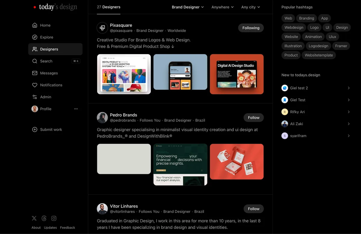Open the Instagram social icon
The image size is (361, 234).
coord(54,218)
